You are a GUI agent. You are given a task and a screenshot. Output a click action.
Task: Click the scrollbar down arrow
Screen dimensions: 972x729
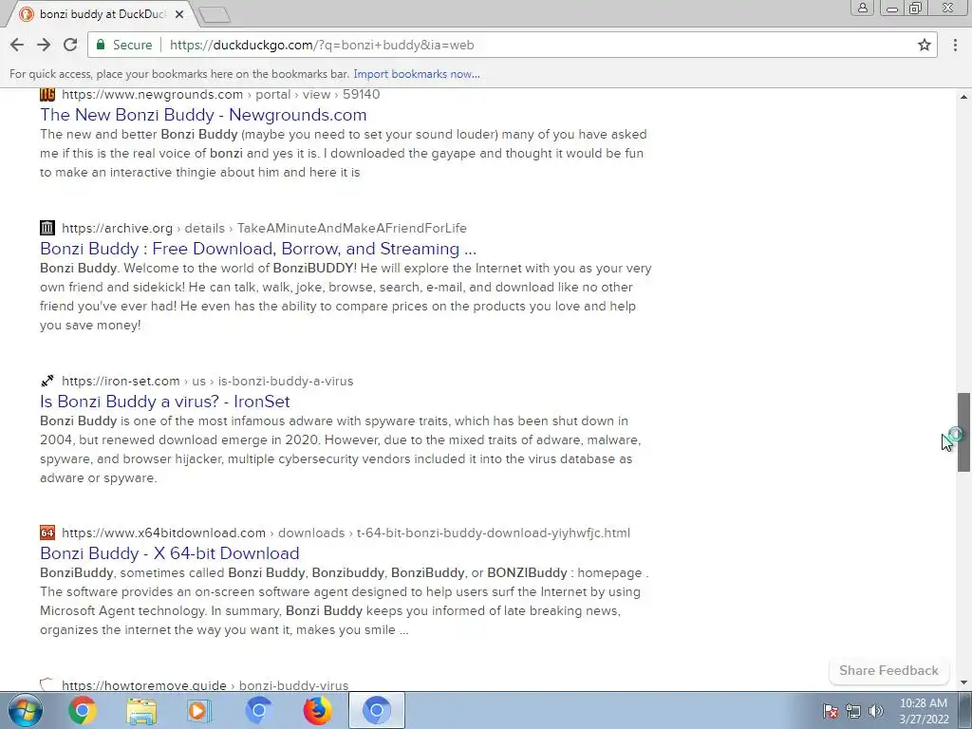[964, 683]
